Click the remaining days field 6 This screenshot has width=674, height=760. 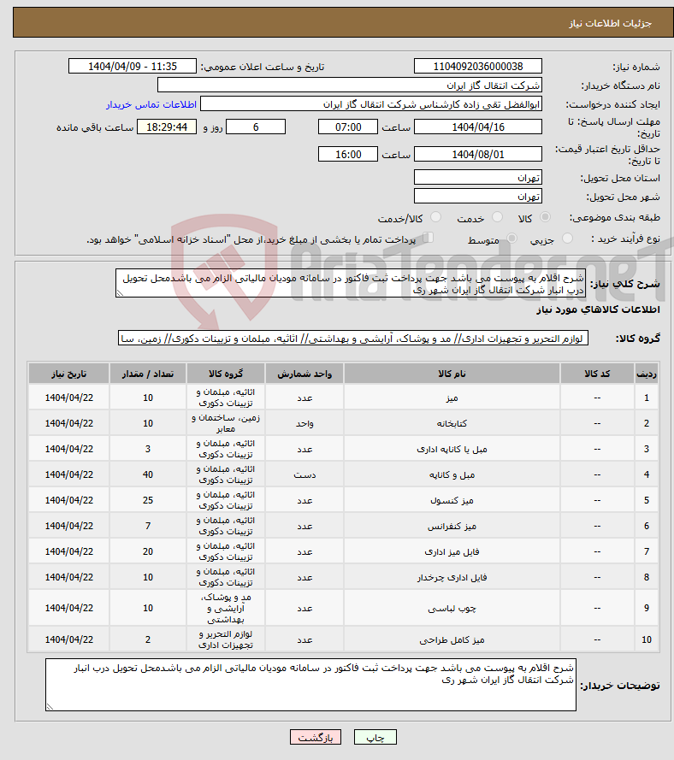point(256,127)
